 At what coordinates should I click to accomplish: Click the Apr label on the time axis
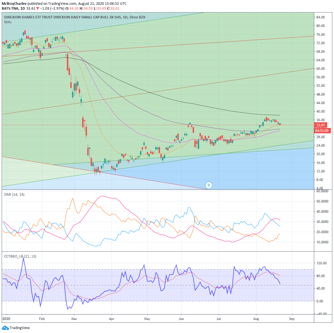coord(111,319)
